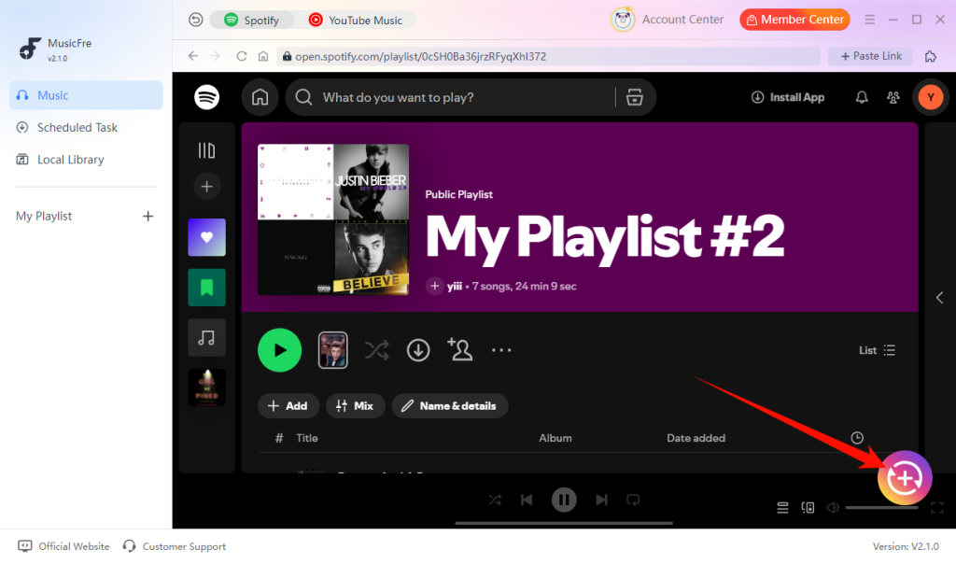
Task: Open Liked Songs in library
Action: [206, 237]
